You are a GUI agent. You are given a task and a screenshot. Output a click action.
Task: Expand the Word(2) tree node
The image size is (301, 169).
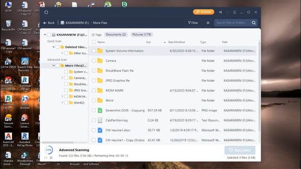(x=62, y=102)
